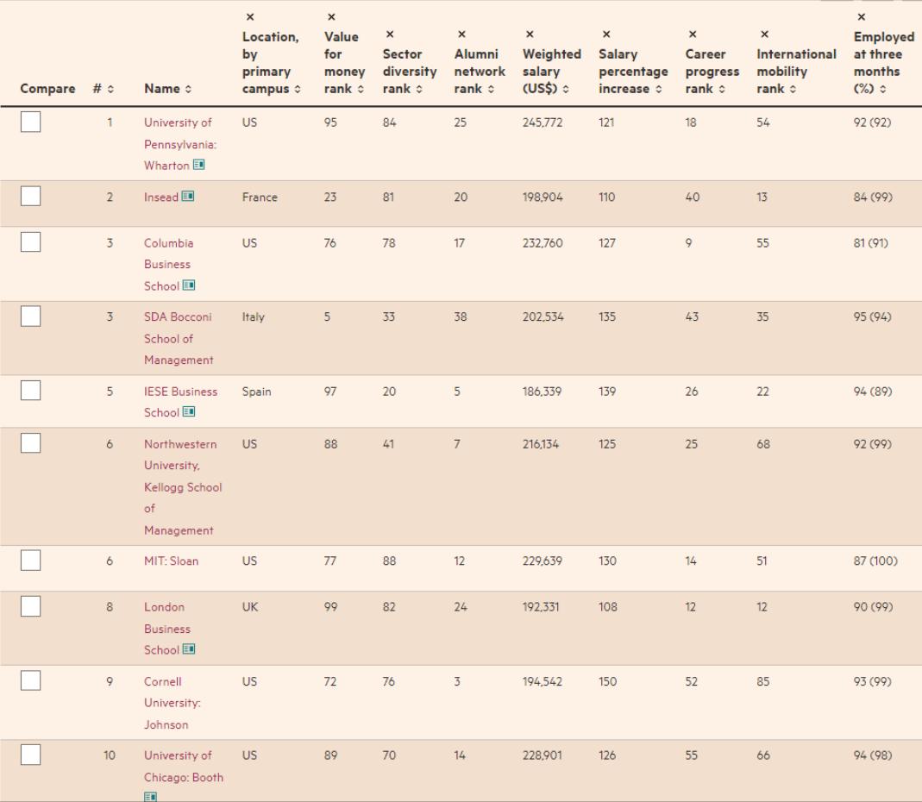
Task: Remove the Alumni network rank column
Action: (x=461, y=34)
